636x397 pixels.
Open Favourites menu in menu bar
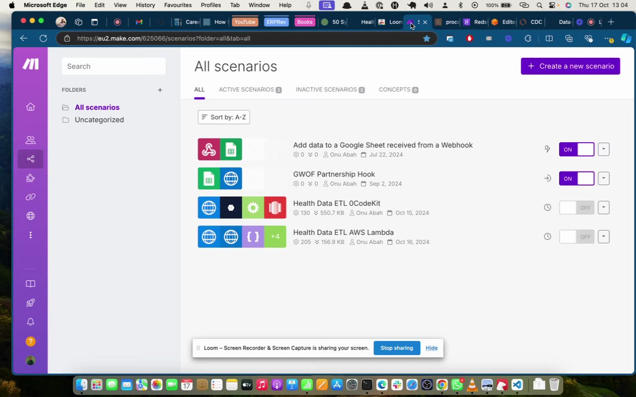[x=178, y=6]
